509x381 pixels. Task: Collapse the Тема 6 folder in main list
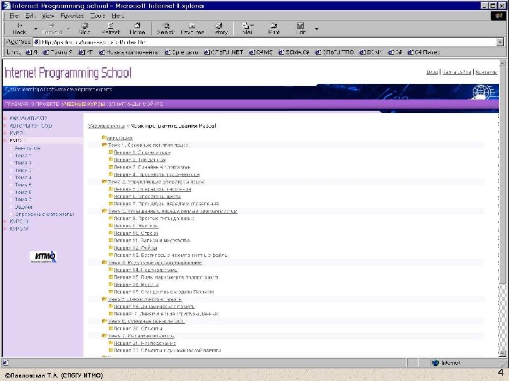104,321
